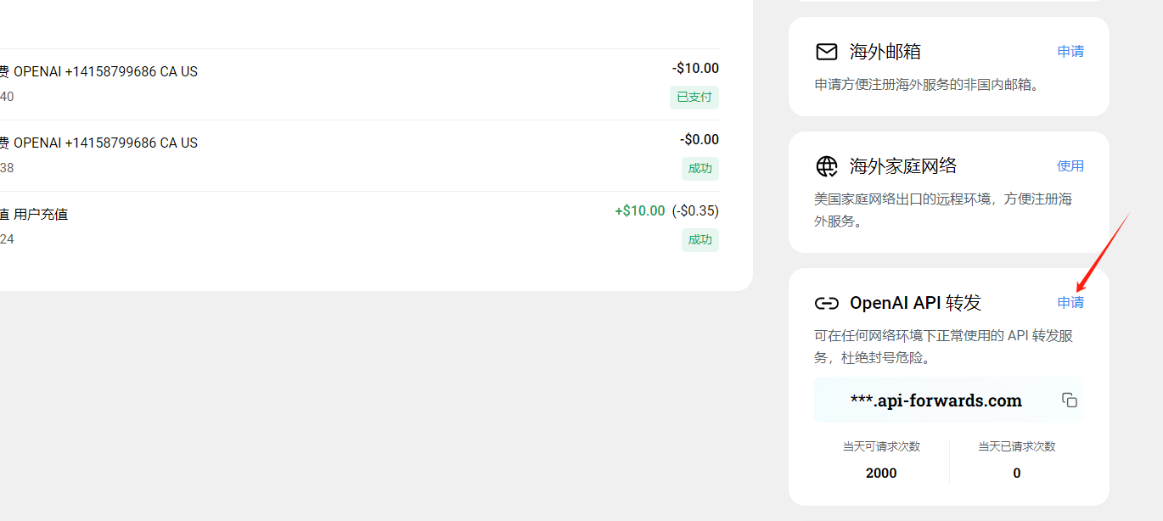
Task: Click 使用 link on the 海外家庭网络 card
Action: click(x=1070, y=165)
